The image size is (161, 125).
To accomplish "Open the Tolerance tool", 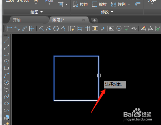I will (x=112, y=29).
